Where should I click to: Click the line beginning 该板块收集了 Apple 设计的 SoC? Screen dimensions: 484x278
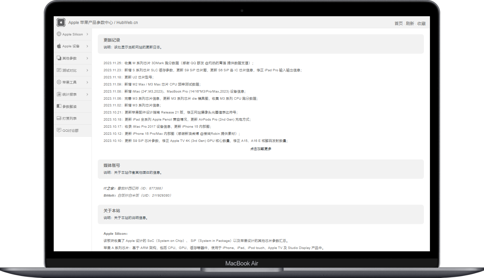click(x=197, y=241)
